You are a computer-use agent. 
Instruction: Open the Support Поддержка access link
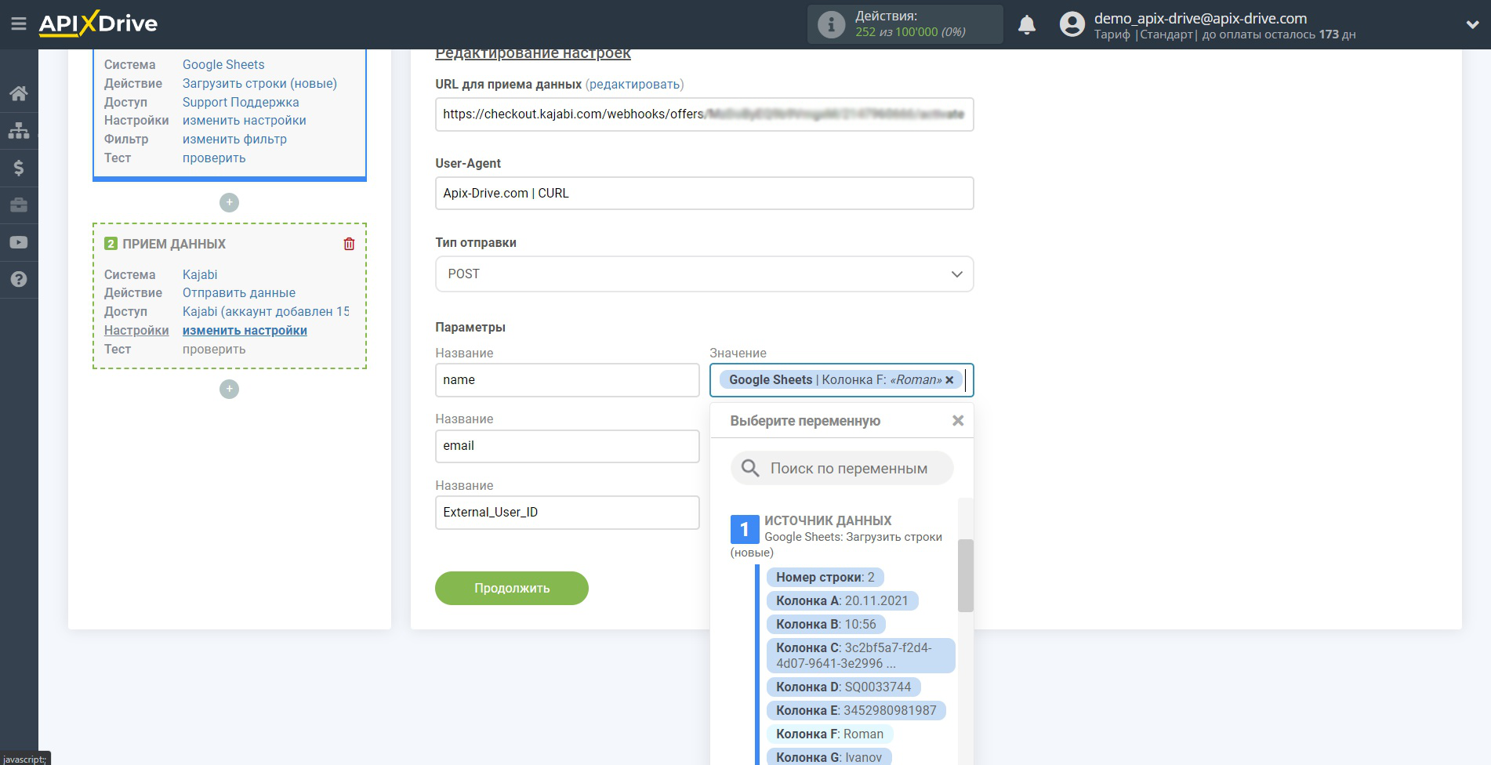(x=241, y=102)
